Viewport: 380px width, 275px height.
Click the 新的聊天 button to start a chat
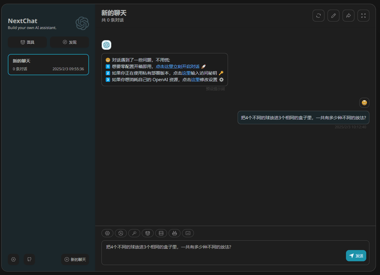75,259
